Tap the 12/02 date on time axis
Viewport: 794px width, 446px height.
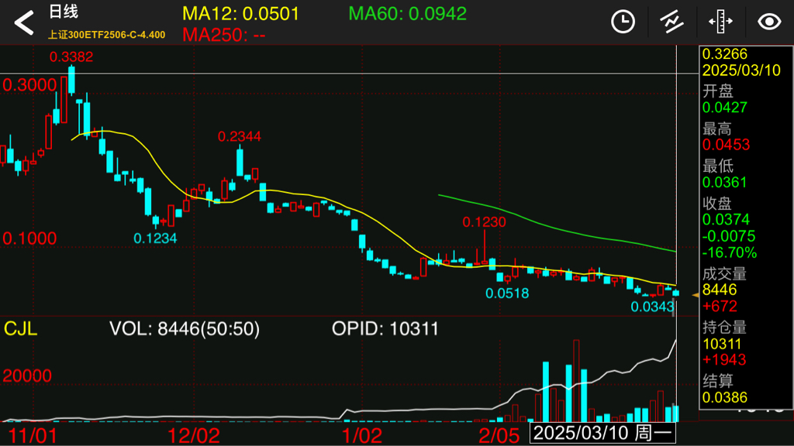pos(194,434)
